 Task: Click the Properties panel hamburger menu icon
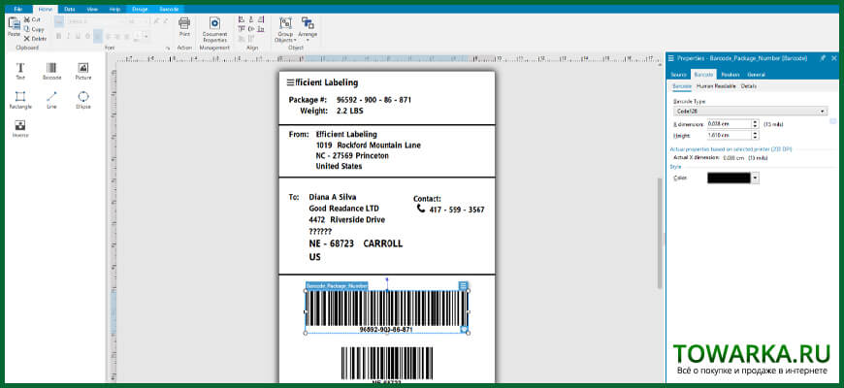[671, 58]
